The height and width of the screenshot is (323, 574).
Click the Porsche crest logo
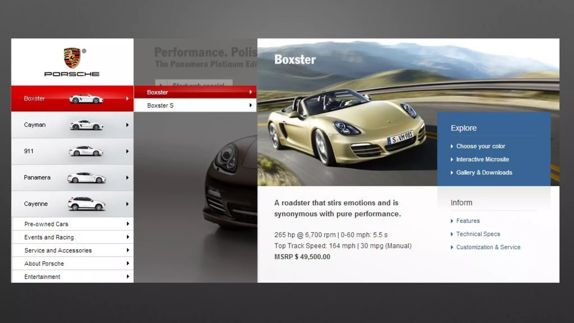[72, 58]
